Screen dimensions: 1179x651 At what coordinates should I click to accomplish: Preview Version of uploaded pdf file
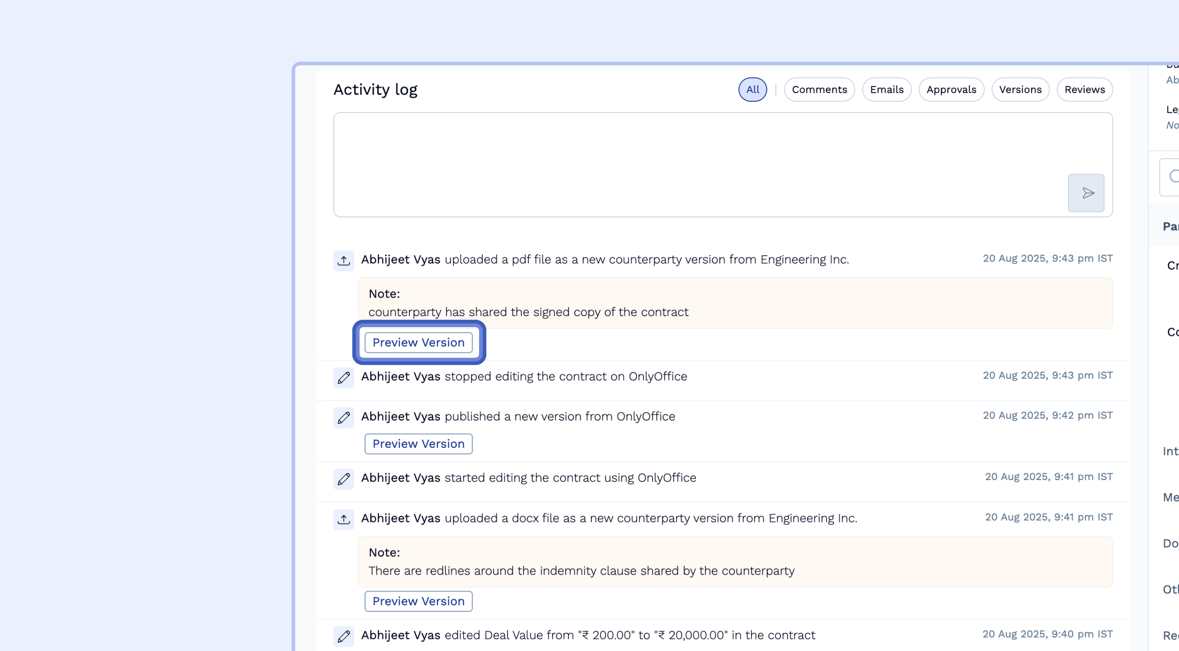[x=418, y=342]
